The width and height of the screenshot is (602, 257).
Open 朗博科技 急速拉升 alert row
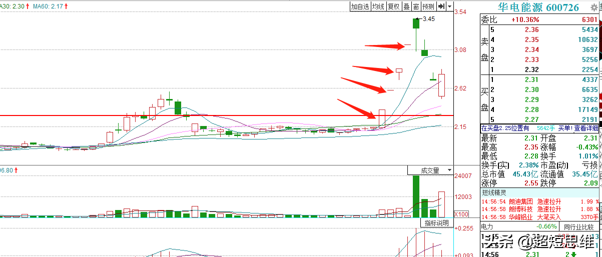[539, 209]
